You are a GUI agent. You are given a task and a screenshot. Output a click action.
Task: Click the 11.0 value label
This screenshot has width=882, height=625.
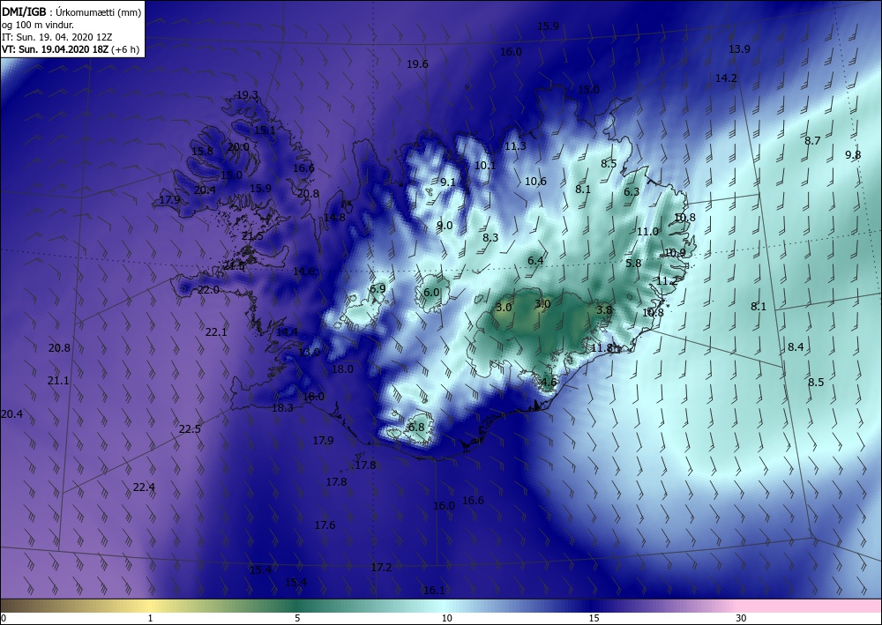[x=647, y=232]
